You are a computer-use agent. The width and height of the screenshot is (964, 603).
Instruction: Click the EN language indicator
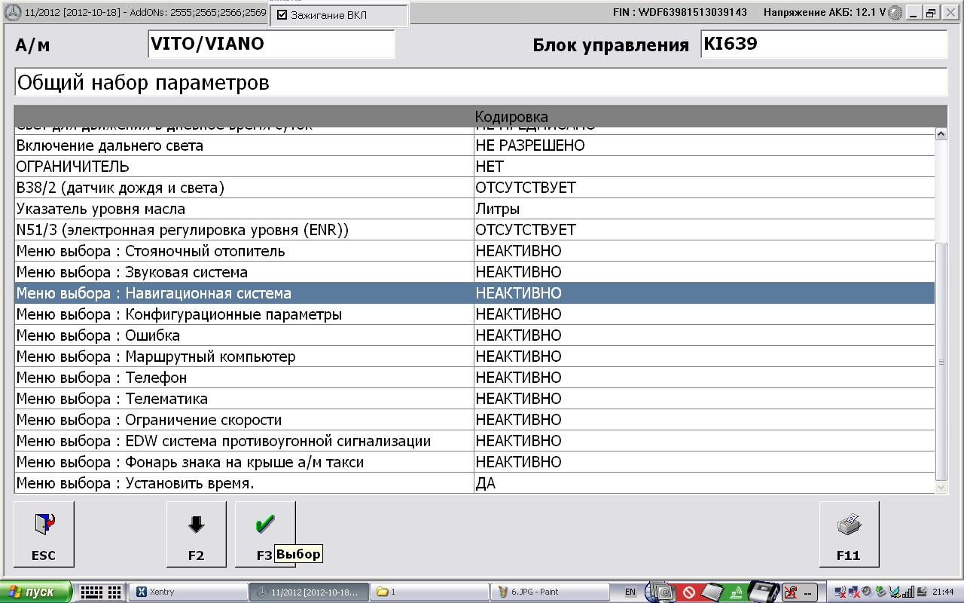pos(630,592)
